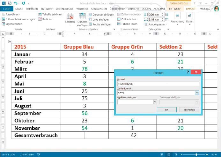This screenshot has height=157, width=221.
Task: Close the Formel dialog
Action: click(x=196, y=72)
